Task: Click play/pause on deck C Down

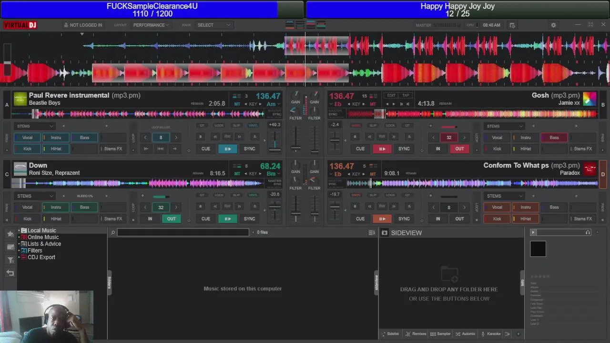Action: coord(227,219)
